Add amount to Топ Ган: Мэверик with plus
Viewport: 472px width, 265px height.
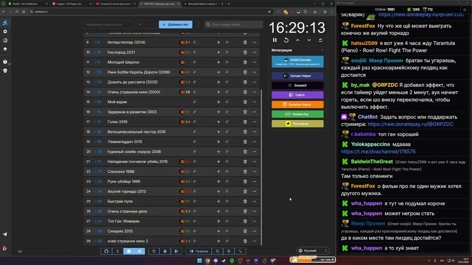[x=219, y=221]
